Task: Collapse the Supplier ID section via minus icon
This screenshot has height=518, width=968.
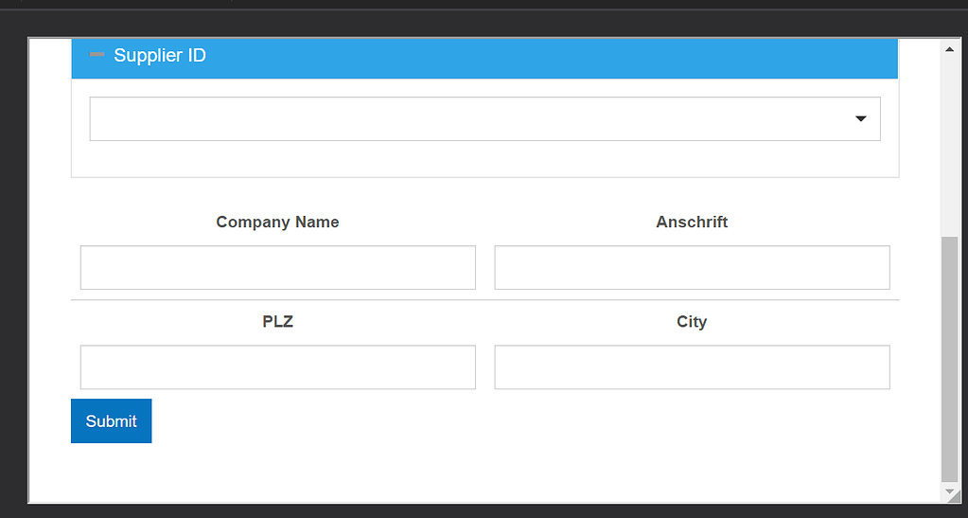Action: (x=97, y=55)
